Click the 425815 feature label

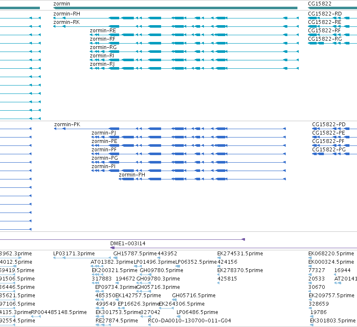(x=227, y=279)
